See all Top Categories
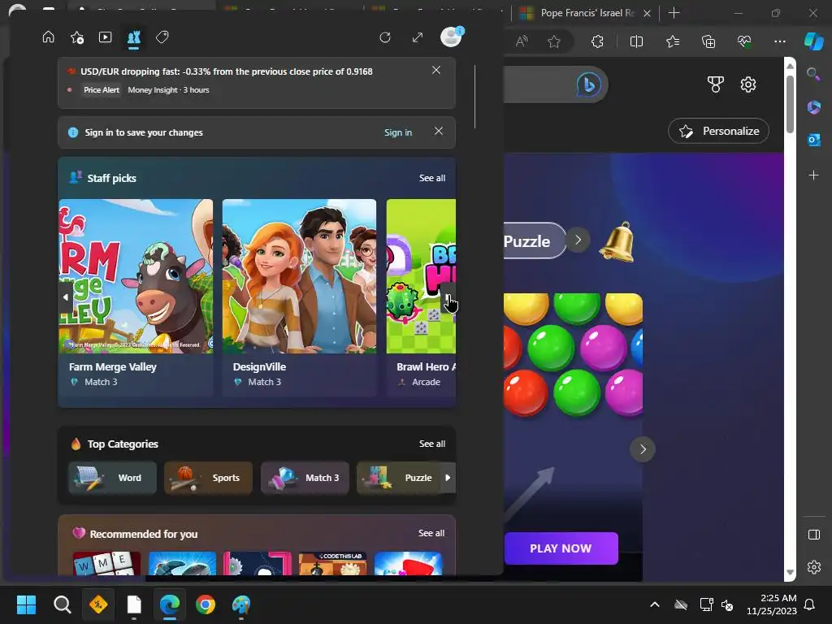 (432, 444)
